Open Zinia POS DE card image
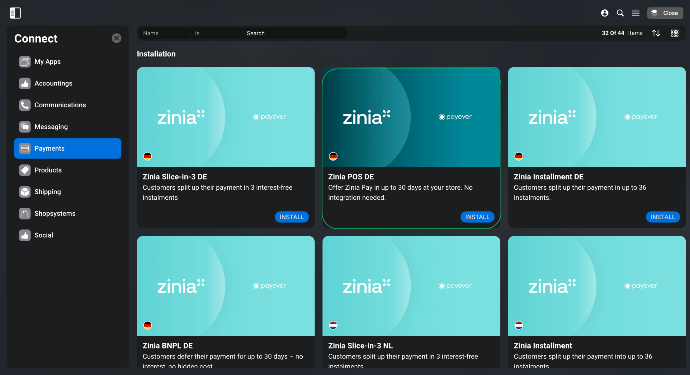 click(411, 117)
